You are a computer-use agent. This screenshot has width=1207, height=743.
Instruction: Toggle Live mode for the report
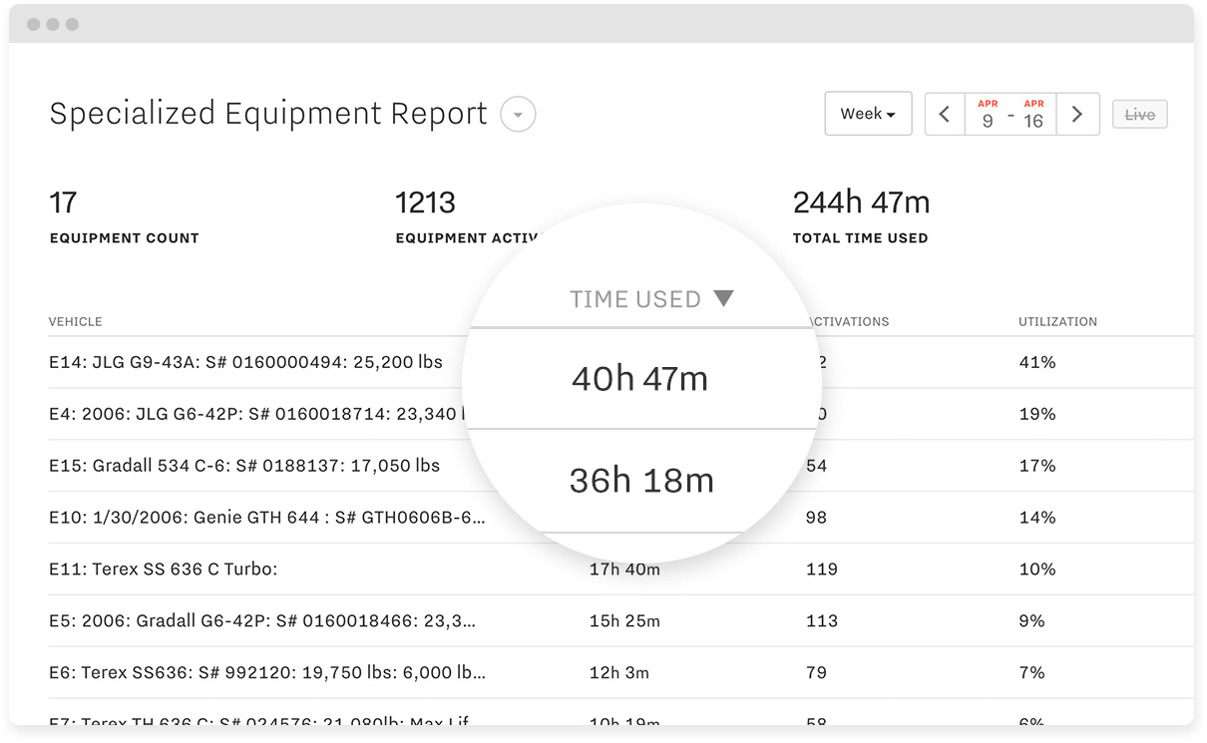(x=1139, y=114)
